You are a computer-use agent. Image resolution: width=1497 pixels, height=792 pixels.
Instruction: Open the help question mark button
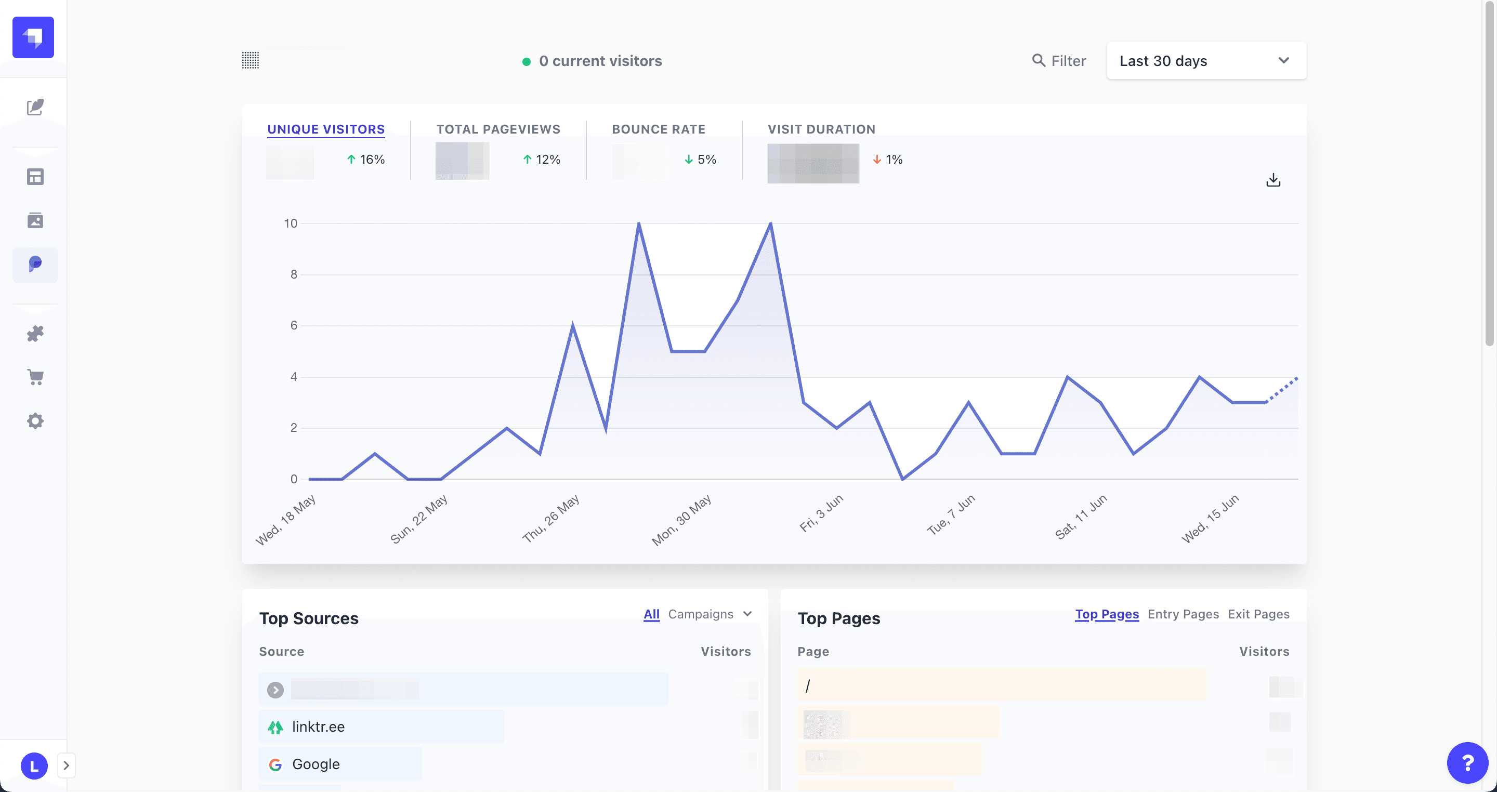1467,763
